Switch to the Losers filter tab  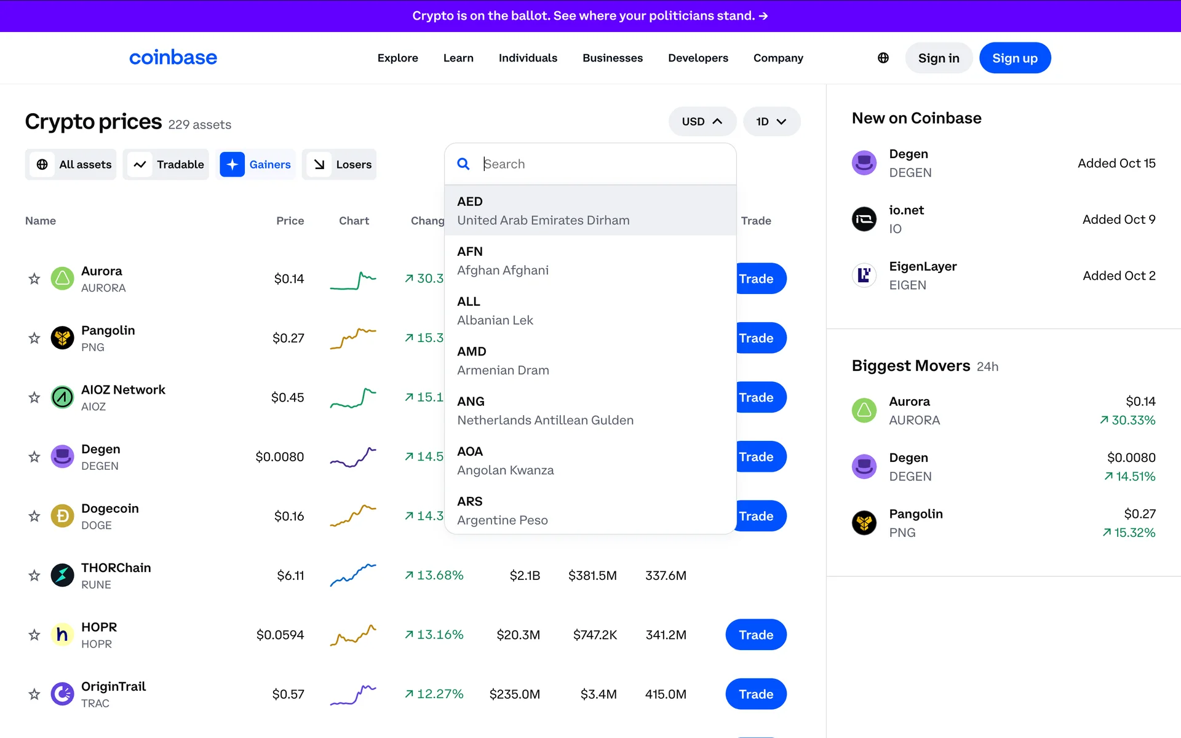point(340,164)
